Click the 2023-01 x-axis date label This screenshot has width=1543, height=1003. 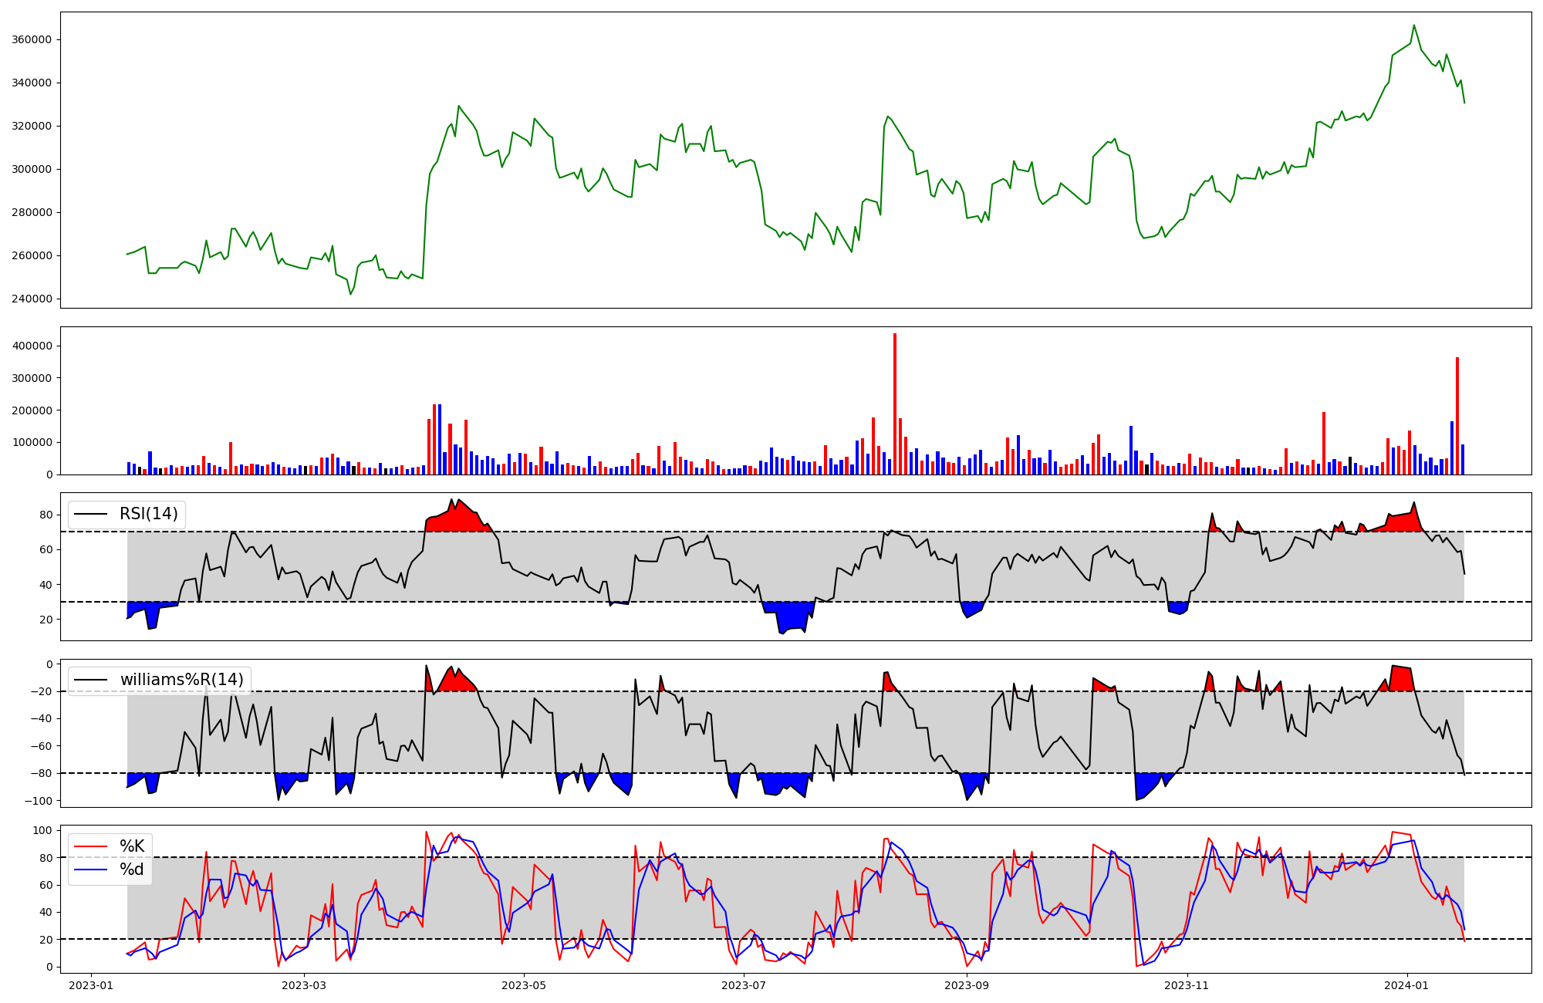click(91, 985)
